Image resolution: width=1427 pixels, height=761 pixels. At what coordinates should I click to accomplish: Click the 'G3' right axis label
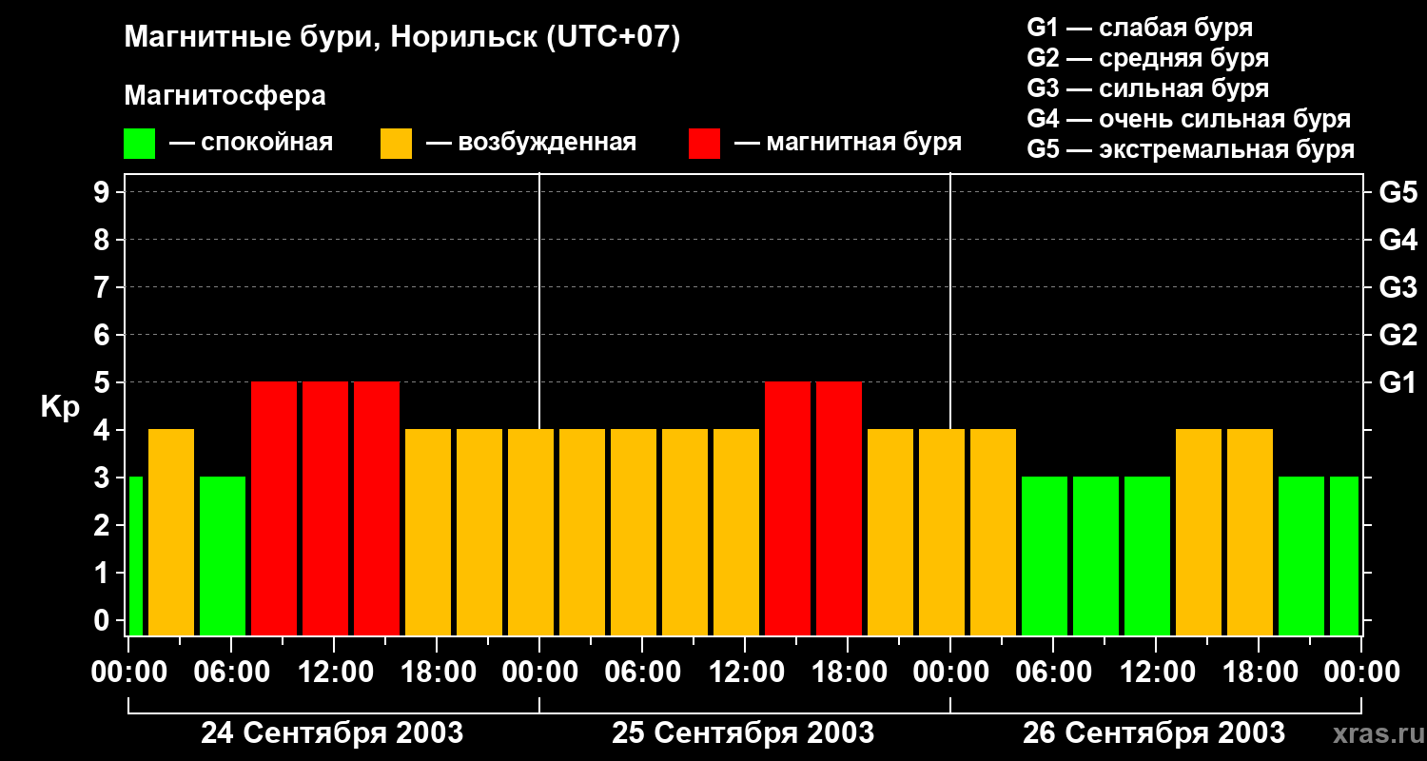pyautogui.click(x=1398, y=287)
